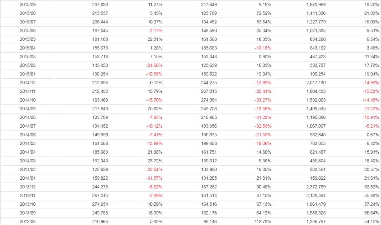Click the 2014/06 date cell
Image resolution: width=381 pixels, height=225 pixels.
(x=27, y=135)
